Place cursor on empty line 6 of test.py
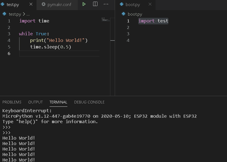Viewport: 227px width, 162px height. click(55, 53)
